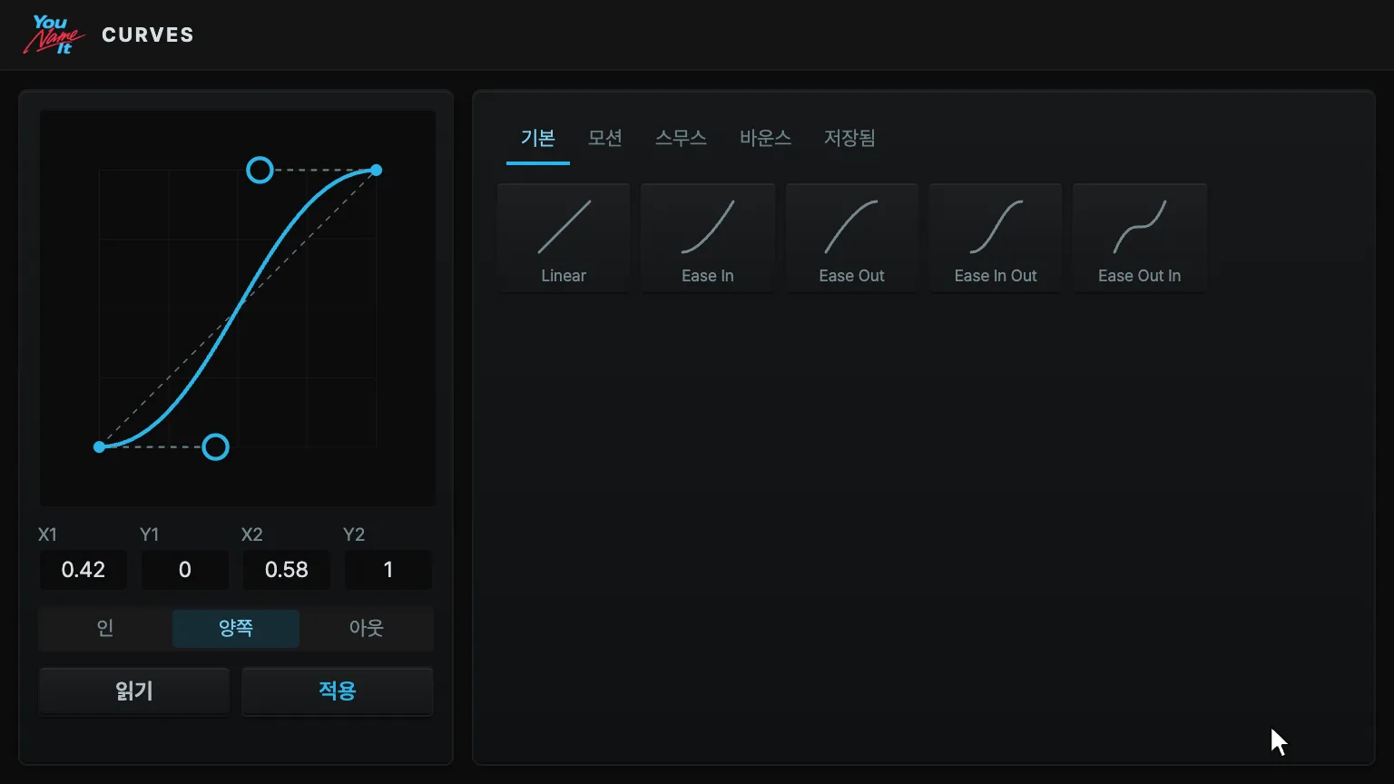
Task: Click the 읽기 button
Action: pos(134,691)
